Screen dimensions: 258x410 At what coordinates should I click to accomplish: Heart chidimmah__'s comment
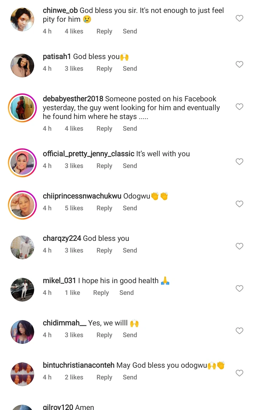(x=239, y=331)
